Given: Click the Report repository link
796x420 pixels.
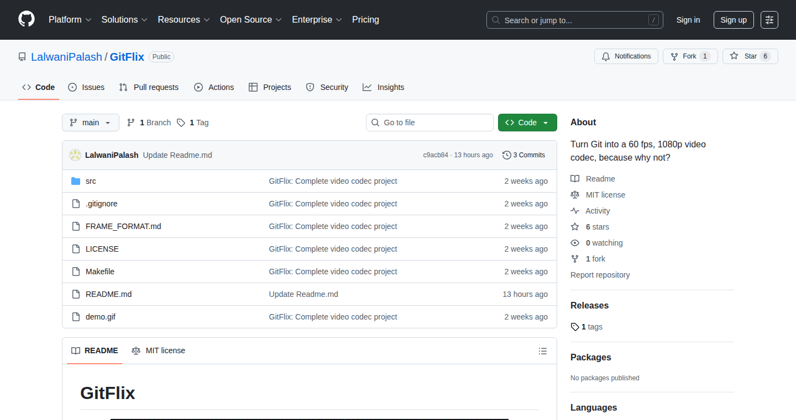Looking at the screenshot, I should 600,275.
